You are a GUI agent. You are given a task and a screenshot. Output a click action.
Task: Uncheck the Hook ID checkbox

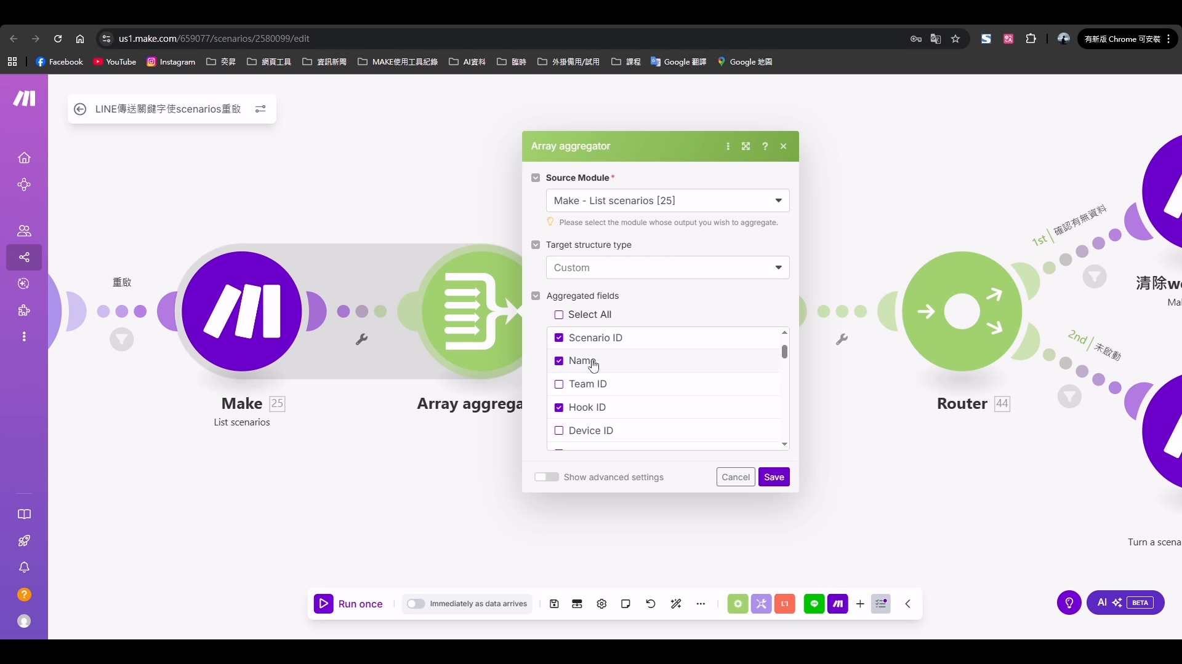[x=559, y=408]
